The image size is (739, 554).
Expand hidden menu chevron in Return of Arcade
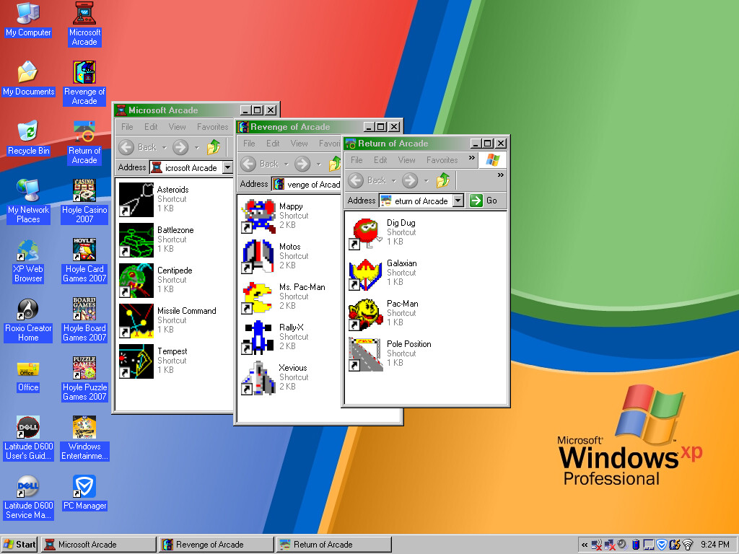(472, 158)
